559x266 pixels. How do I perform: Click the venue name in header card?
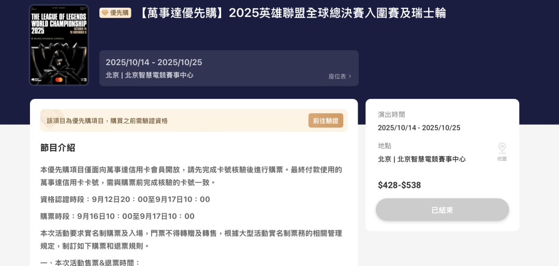150,75
